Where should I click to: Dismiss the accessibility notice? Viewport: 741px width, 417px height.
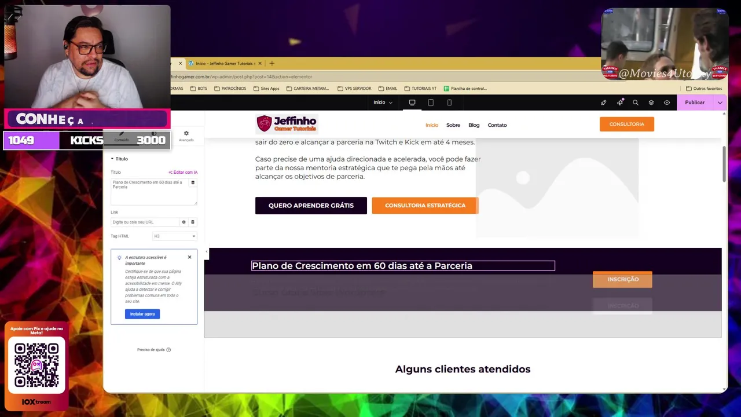(x=189, y=257)
